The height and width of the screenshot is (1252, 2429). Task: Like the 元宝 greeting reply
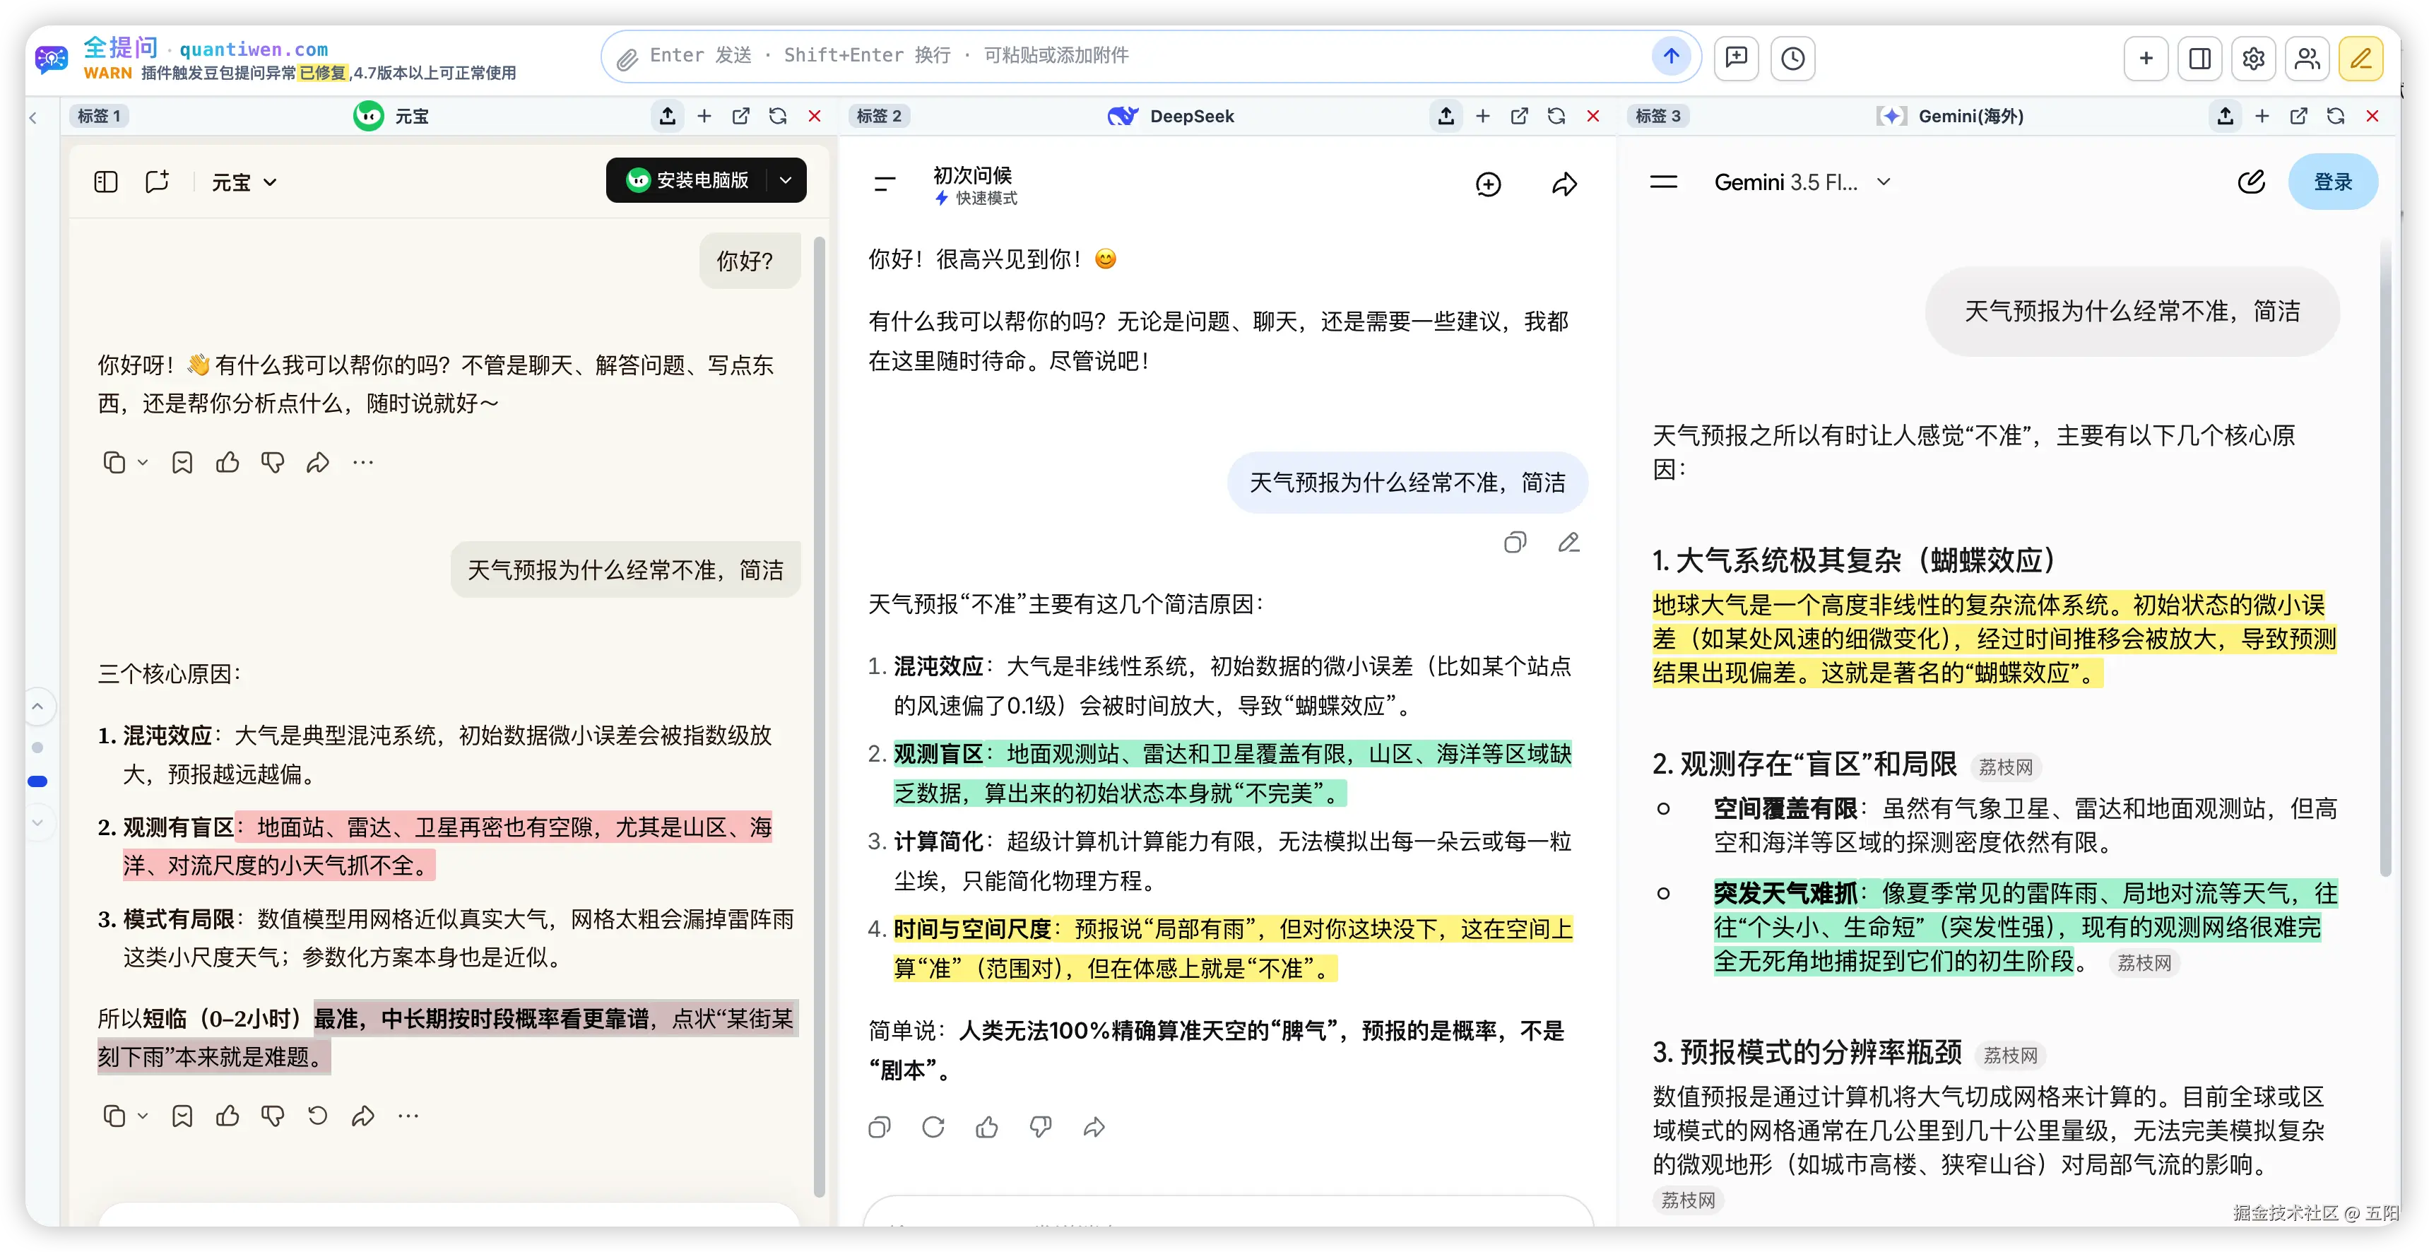click(x=227, y=462)
